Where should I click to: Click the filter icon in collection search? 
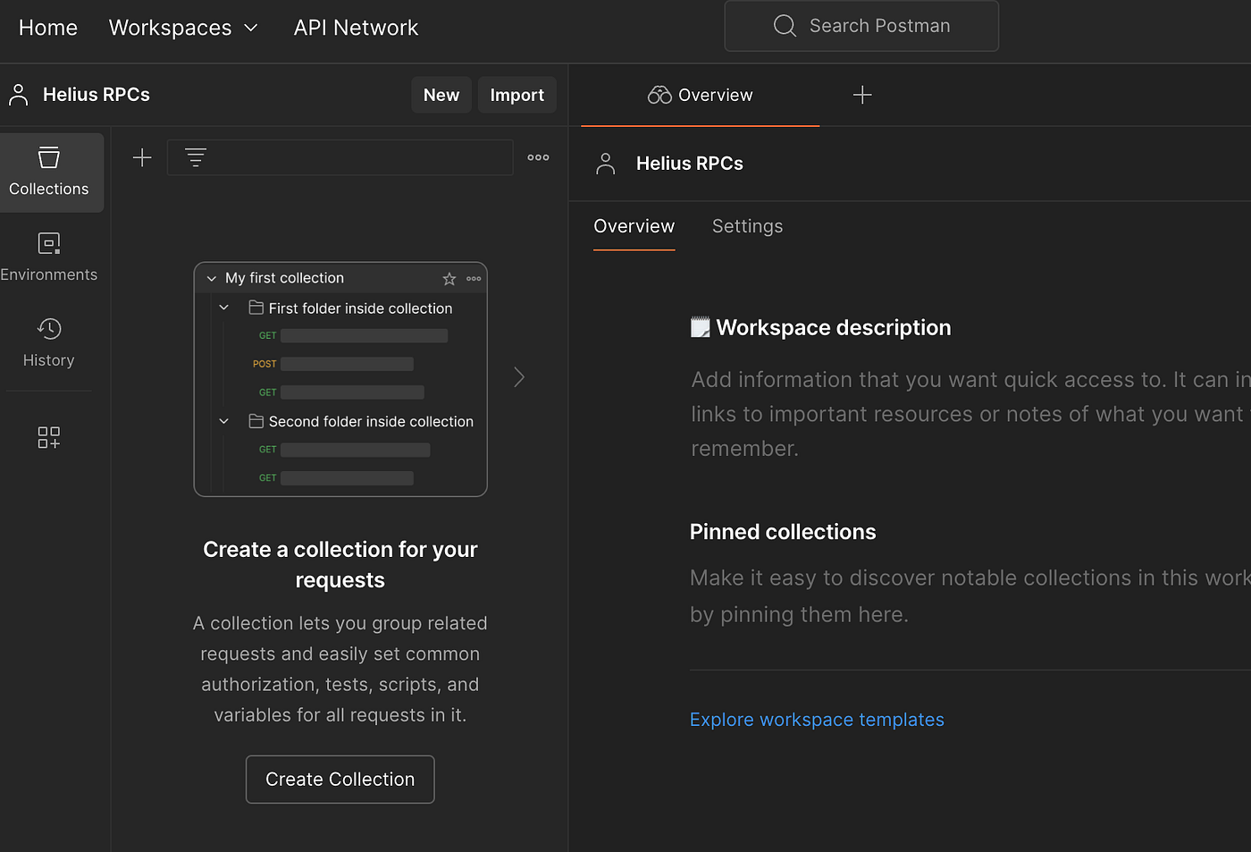coord(196,158)
